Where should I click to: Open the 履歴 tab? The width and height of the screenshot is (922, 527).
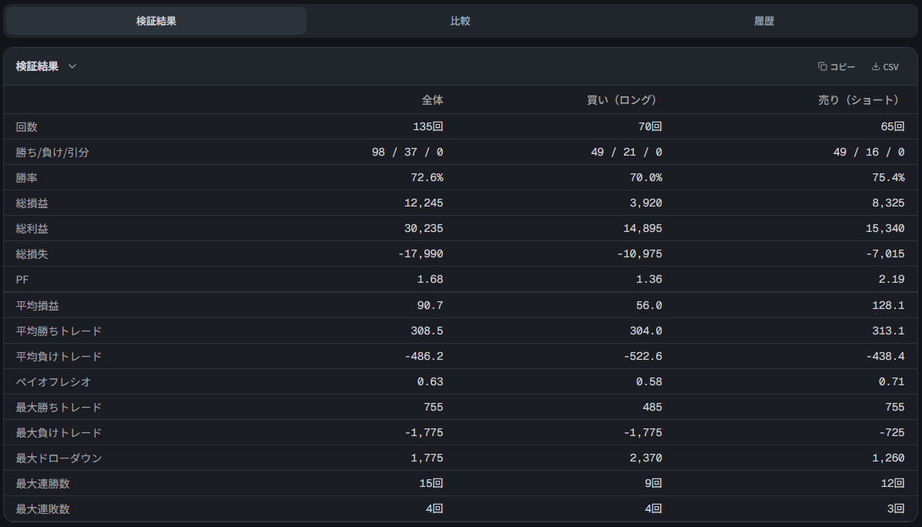tap(764, 21)
